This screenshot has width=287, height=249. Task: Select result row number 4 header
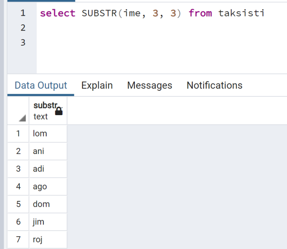point(18,187)
